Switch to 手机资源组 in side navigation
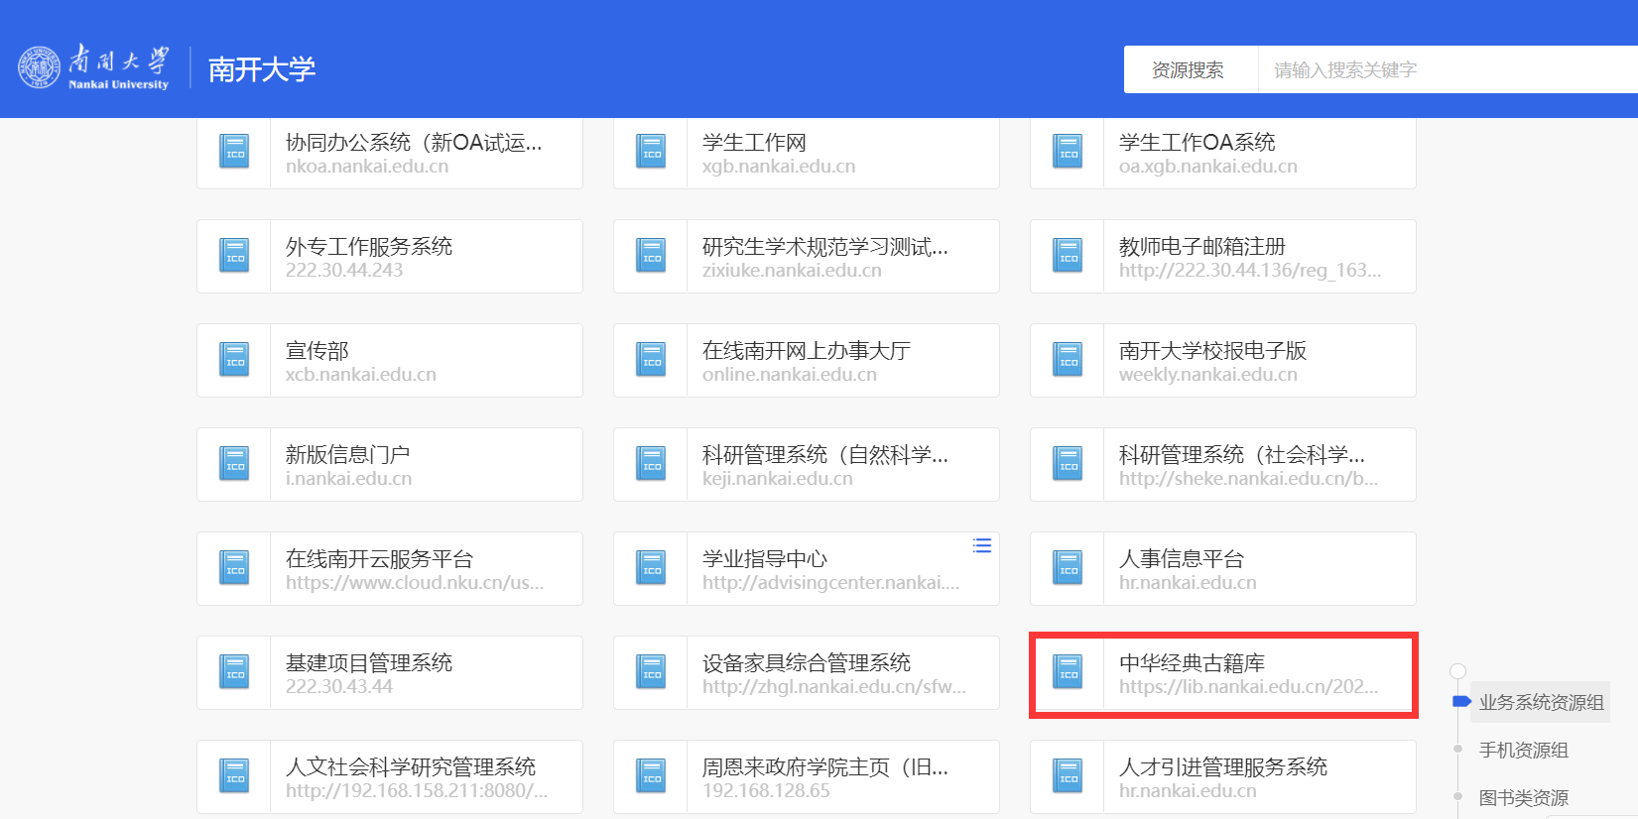 (1523, 750)
